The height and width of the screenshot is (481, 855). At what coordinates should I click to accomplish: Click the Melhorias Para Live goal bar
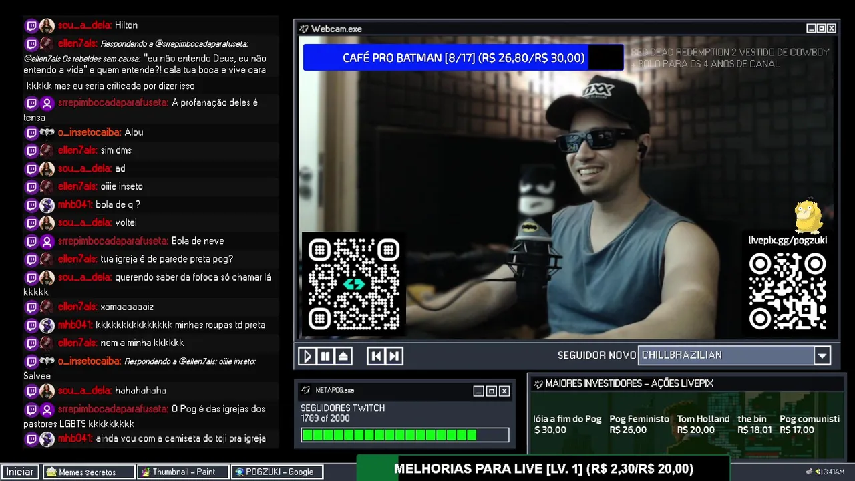pos(543,468)
